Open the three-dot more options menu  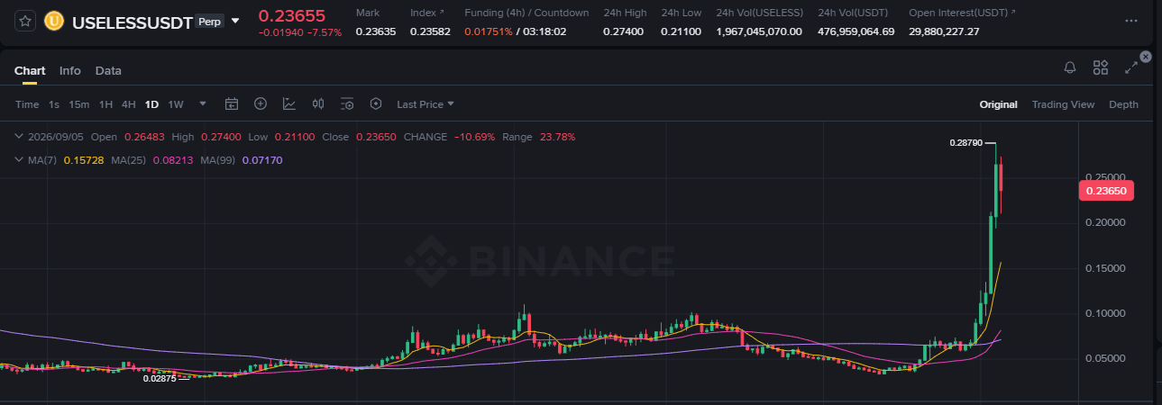1131,20
